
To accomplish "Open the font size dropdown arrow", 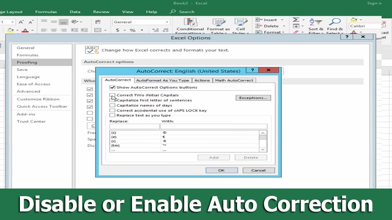I will [x=13, y=22].
